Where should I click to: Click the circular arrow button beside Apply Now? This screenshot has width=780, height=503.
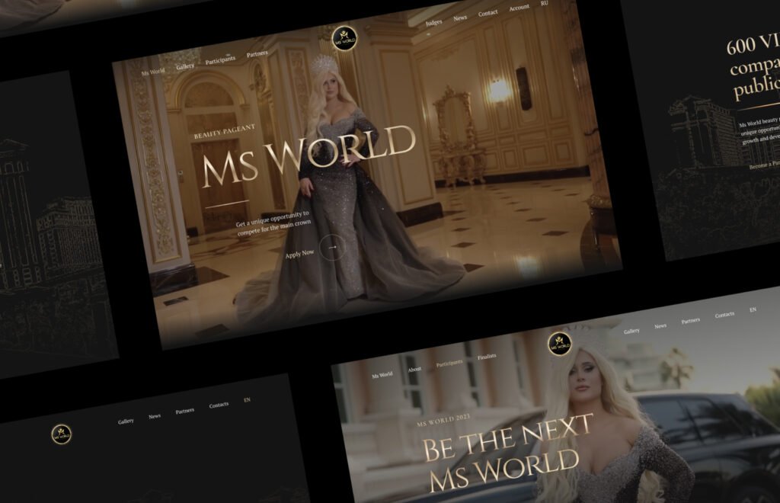click(332, 247)
